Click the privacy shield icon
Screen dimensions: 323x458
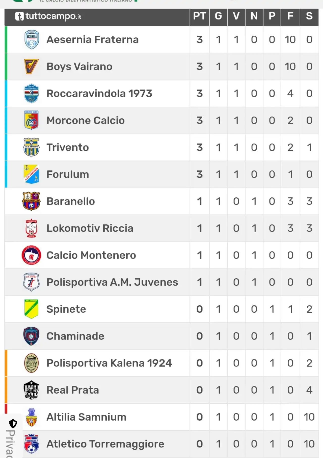tap(13, 423)
